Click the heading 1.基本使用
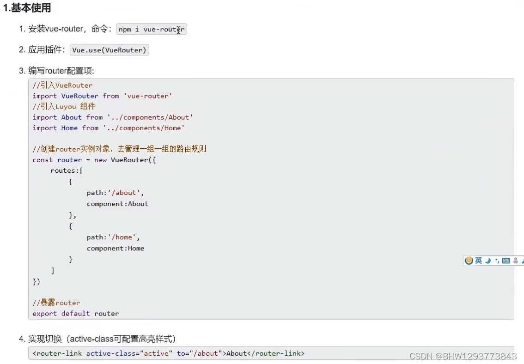The image size is (524, 364). pos(27,7)
